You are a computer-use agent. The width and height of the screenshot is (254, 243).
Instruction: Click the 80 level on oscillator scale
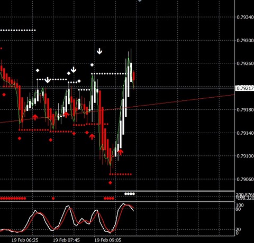pos(238,209)
